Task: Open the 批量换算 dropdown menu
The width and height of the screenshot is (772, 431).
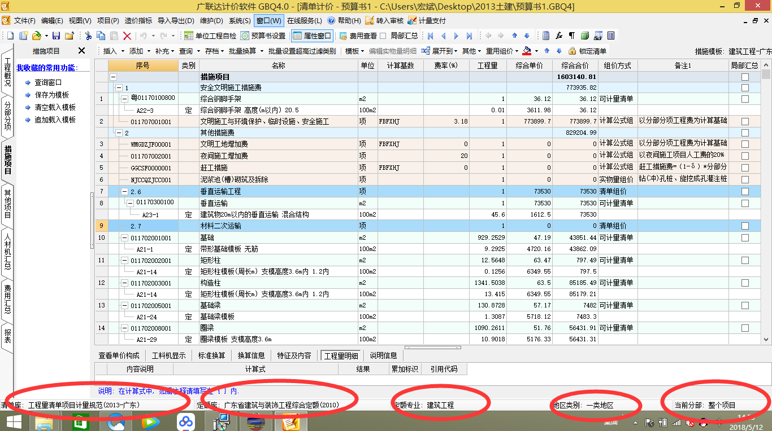Action: coord(246,51)
